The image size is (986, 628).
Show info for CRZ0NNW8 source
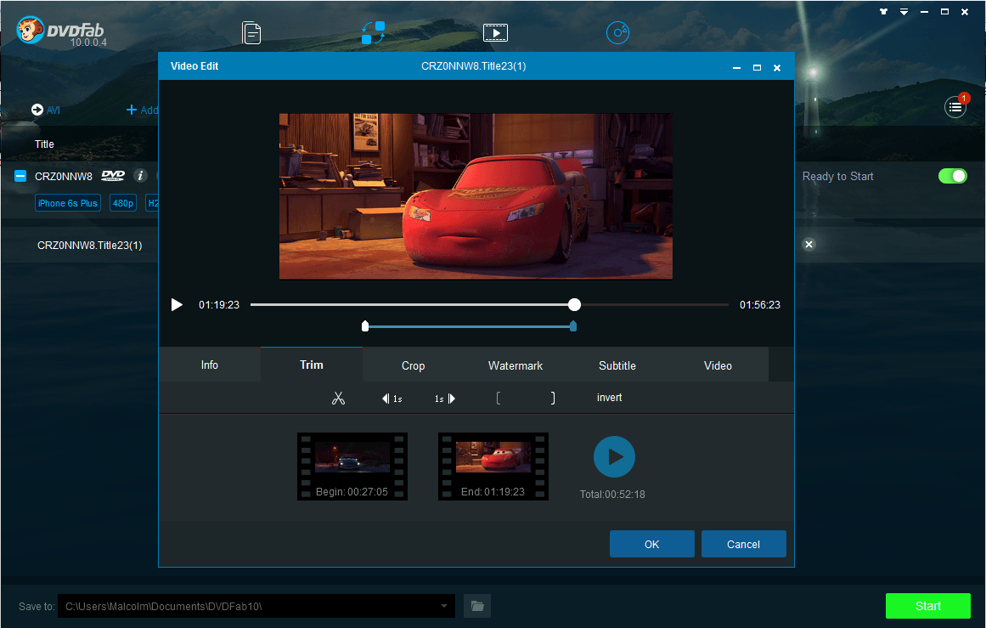click(x=140, y=176)
